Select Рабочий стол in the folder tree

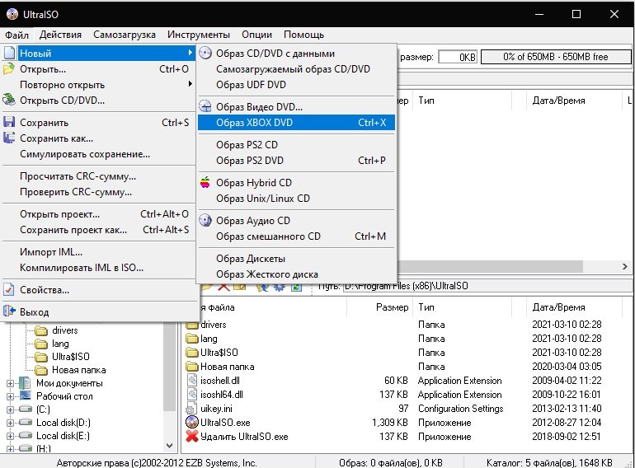(x=64, y=396)
